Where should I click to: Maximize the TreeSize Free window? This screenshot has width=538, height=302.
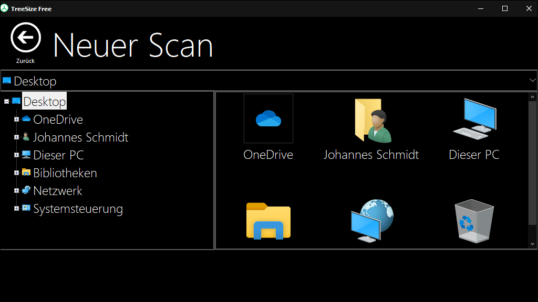tap(505, 8)
